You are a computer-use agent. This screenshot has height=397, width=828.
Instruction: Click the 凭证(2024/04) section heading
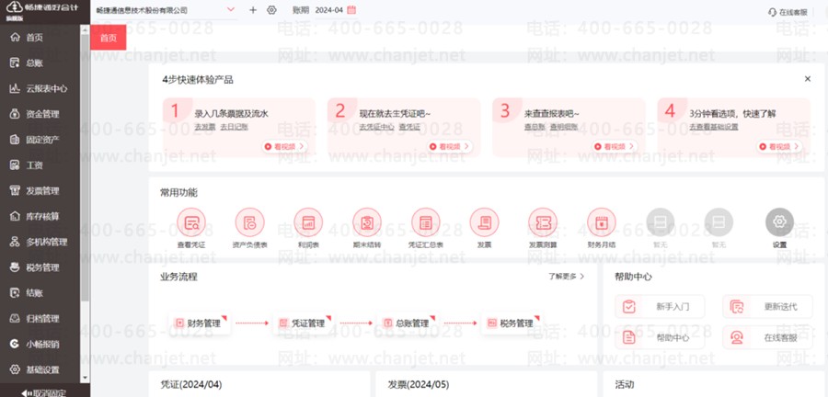tap(190, 385)
